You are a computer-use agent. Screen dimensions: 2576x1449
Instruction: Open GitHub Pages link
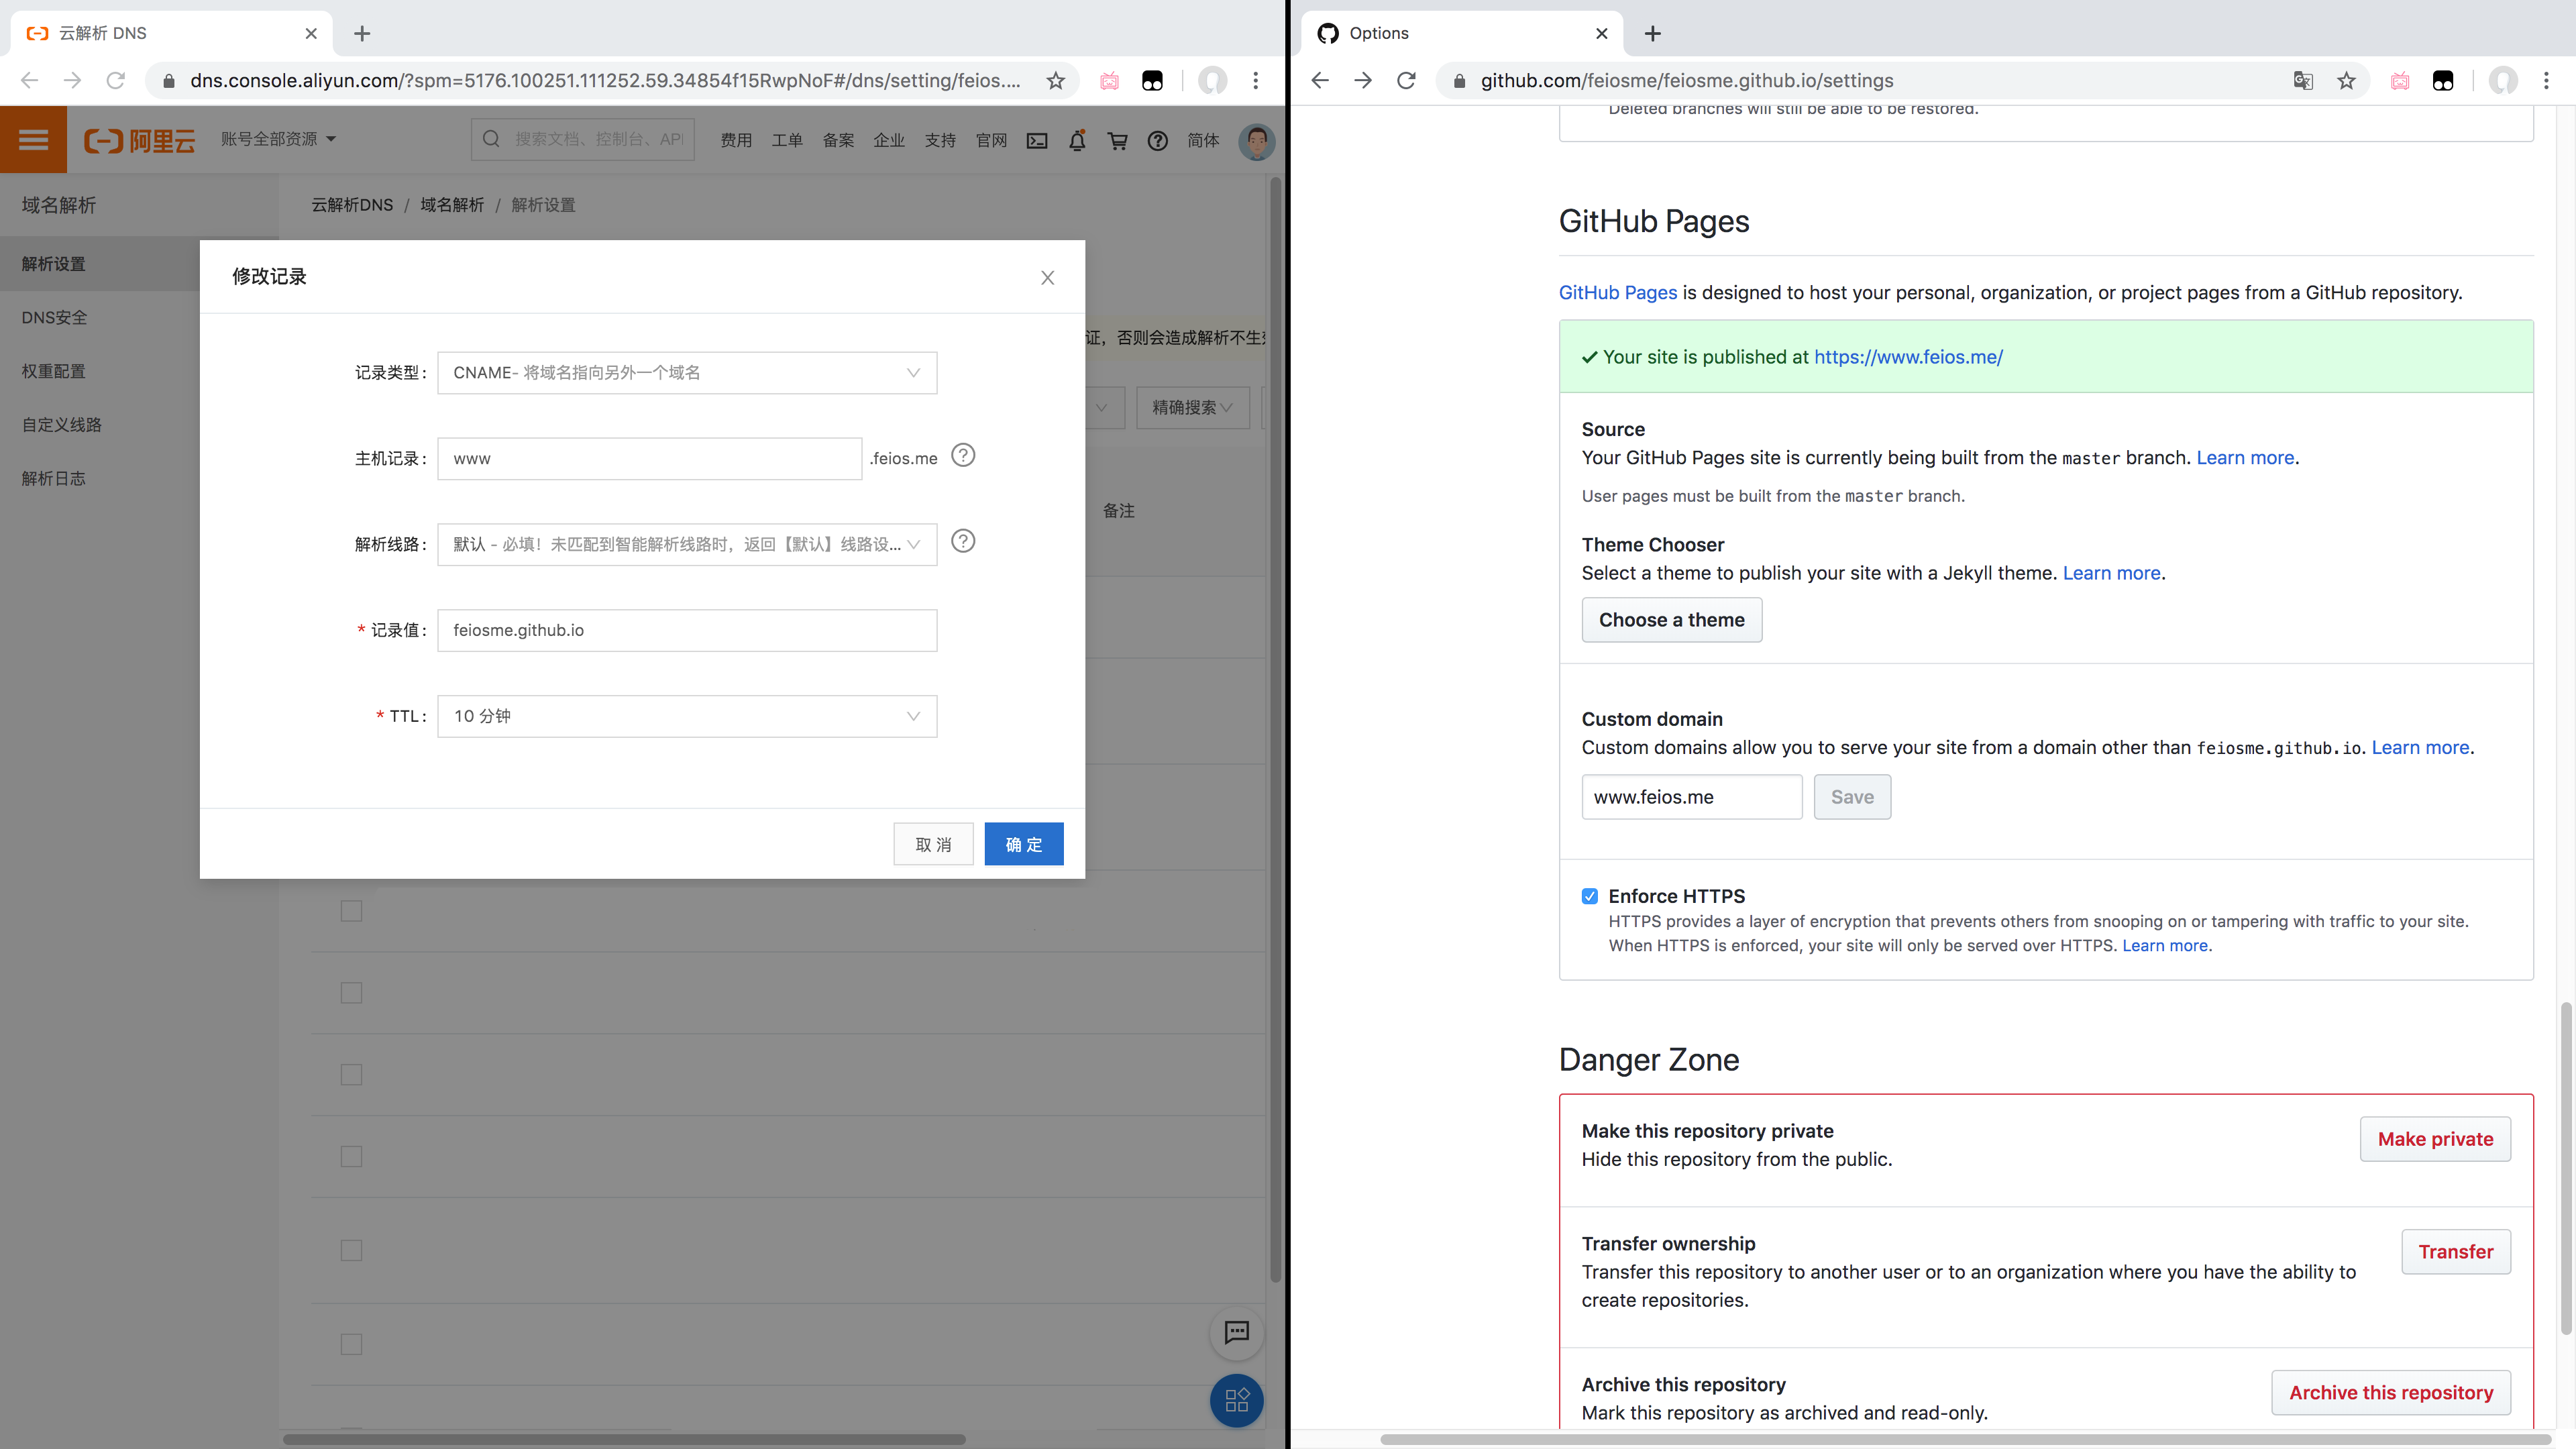pos(1617,293)
